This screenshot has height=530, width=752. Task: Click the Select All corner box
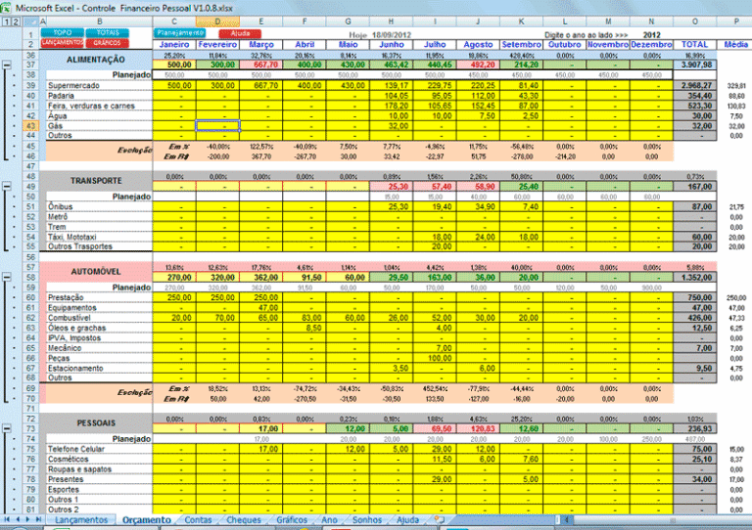coord(30,22)
